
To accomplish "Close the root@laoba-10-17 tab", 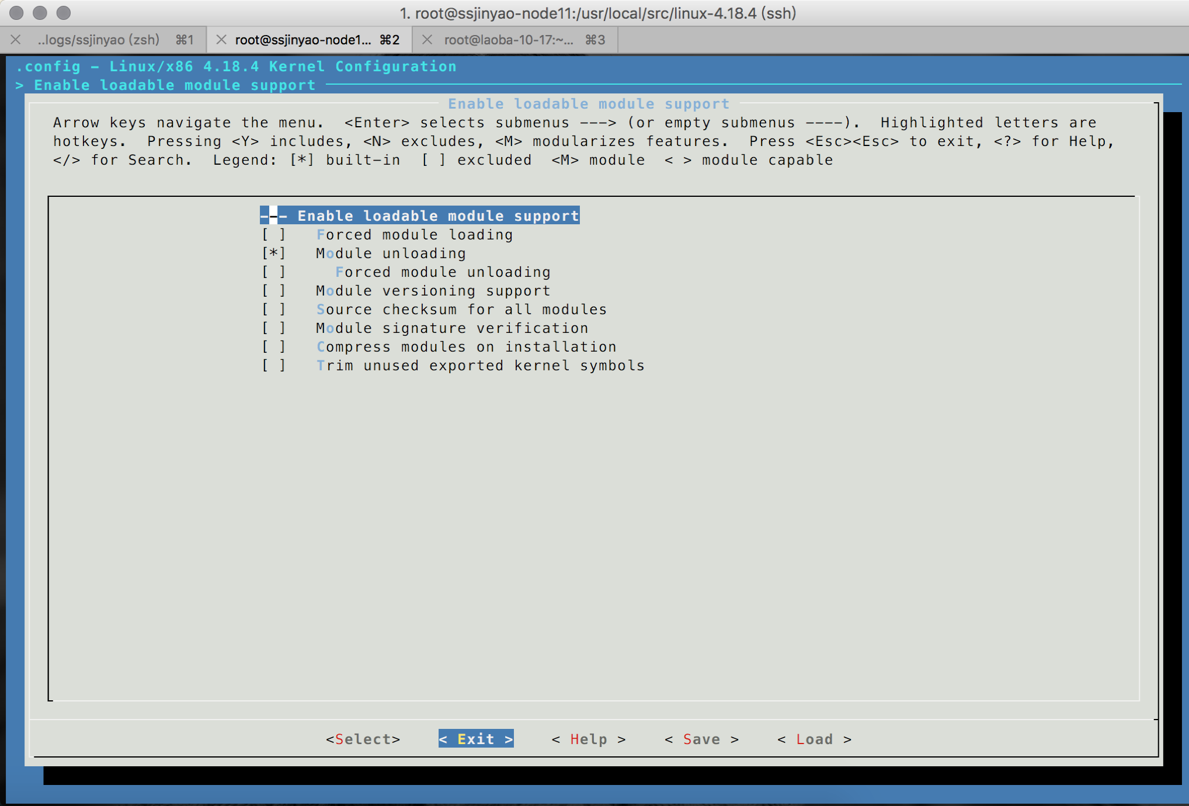I will 427,40.
